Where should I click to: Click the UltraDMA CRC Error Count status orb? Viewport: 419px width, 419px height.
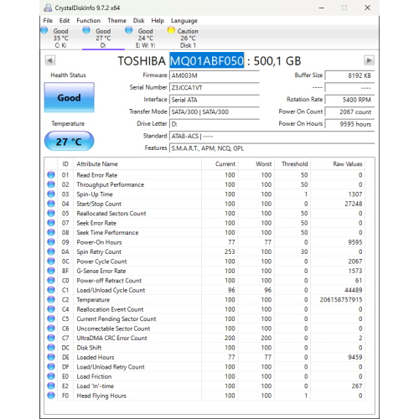point(51,338)
